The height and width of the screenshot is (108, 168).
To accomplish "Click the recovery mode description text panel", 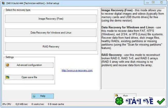I will click(x=133, y=48).
